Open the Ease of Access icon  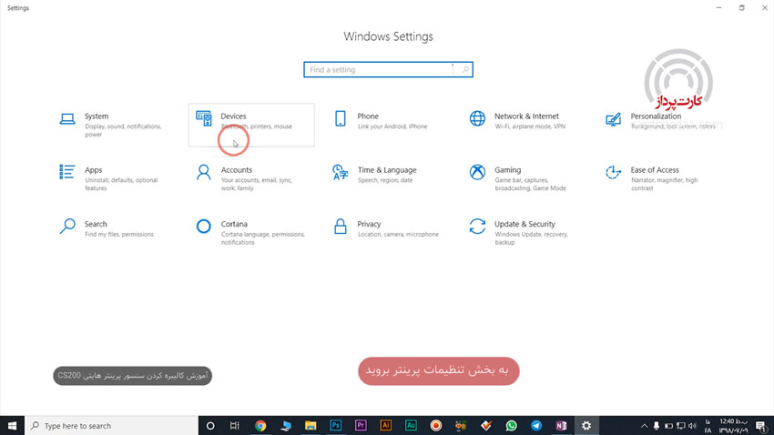point(613,172)
